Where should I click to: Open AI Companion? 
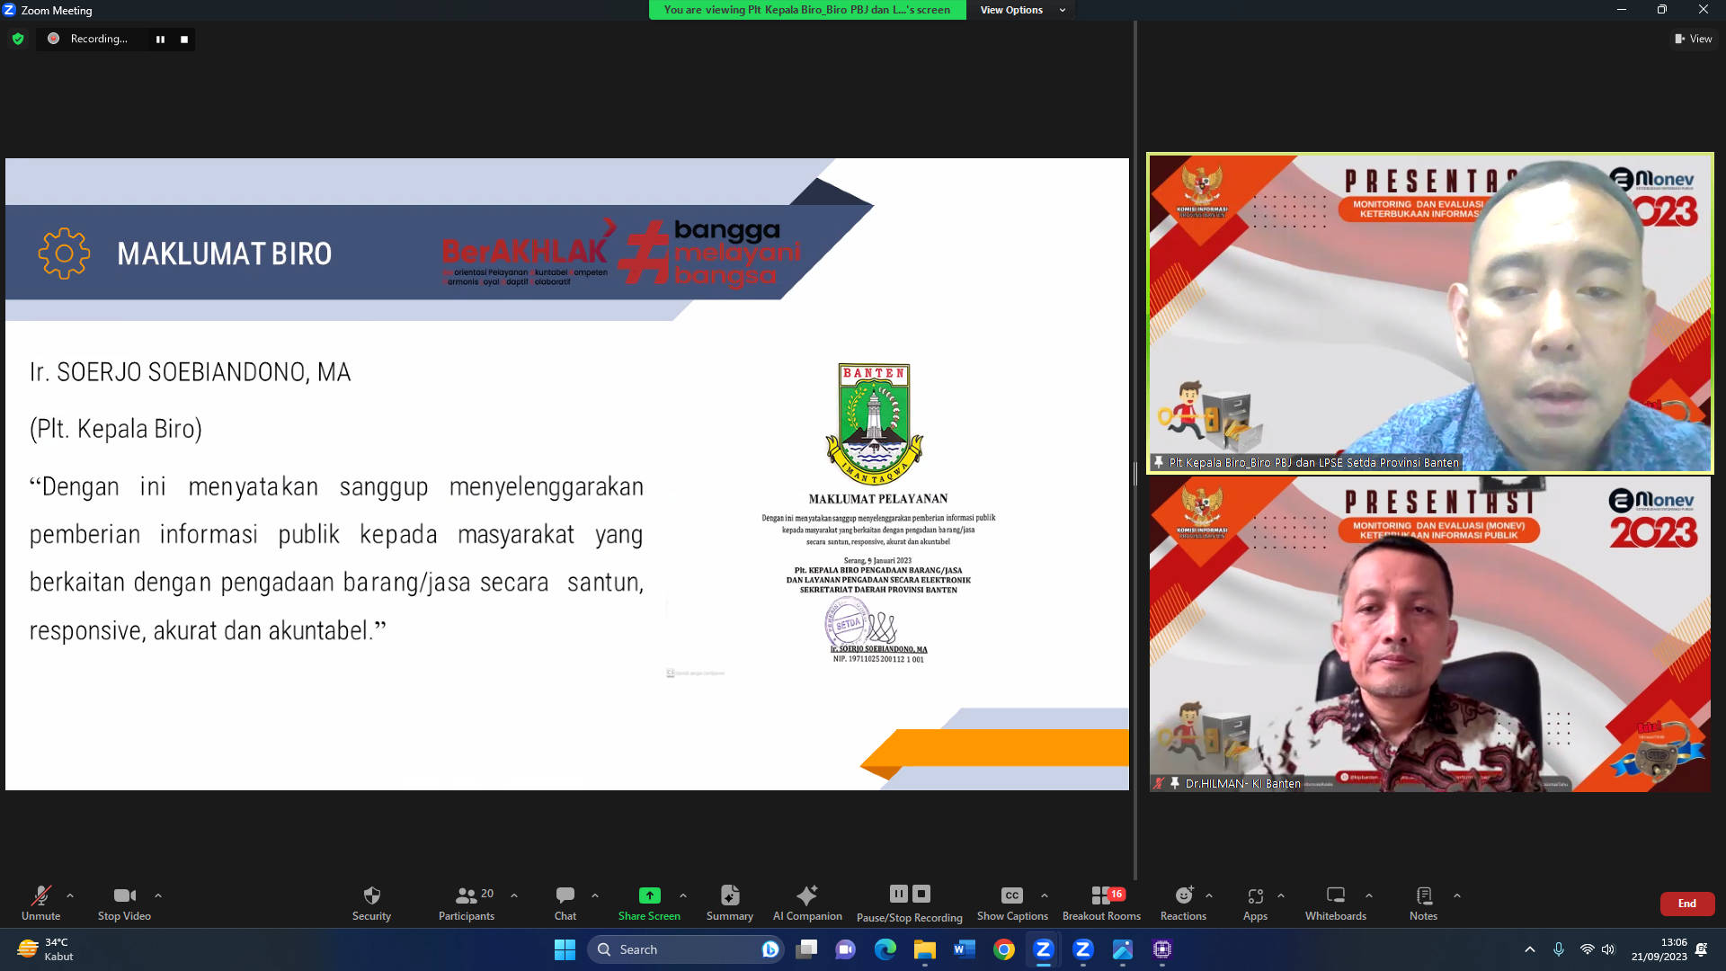tap(807, 895)
